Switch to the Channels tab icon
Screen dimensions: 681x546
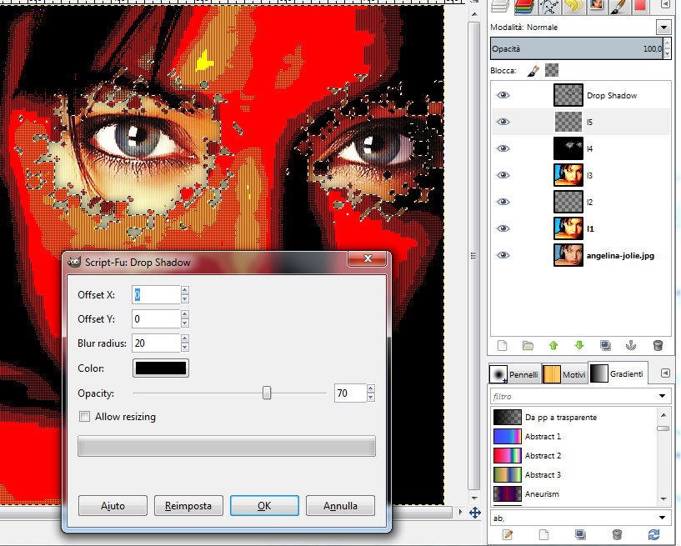[524, 6]
